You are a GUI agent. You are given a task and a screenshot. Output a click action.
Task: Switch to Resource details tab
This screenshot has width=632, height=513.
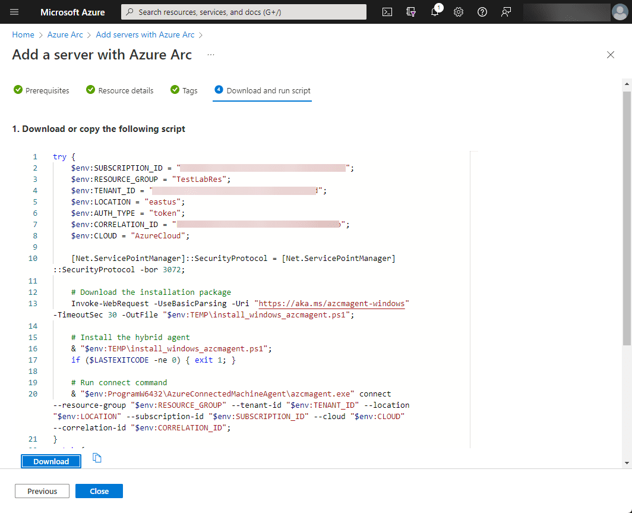[120, 90]
